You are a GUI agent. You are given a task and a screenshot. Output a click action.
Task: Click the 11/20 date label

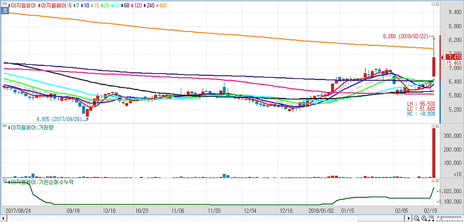214,211
